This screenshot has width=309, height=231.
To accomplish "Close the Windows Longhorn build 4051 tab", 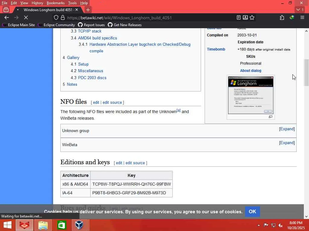I will pos(77,10).
